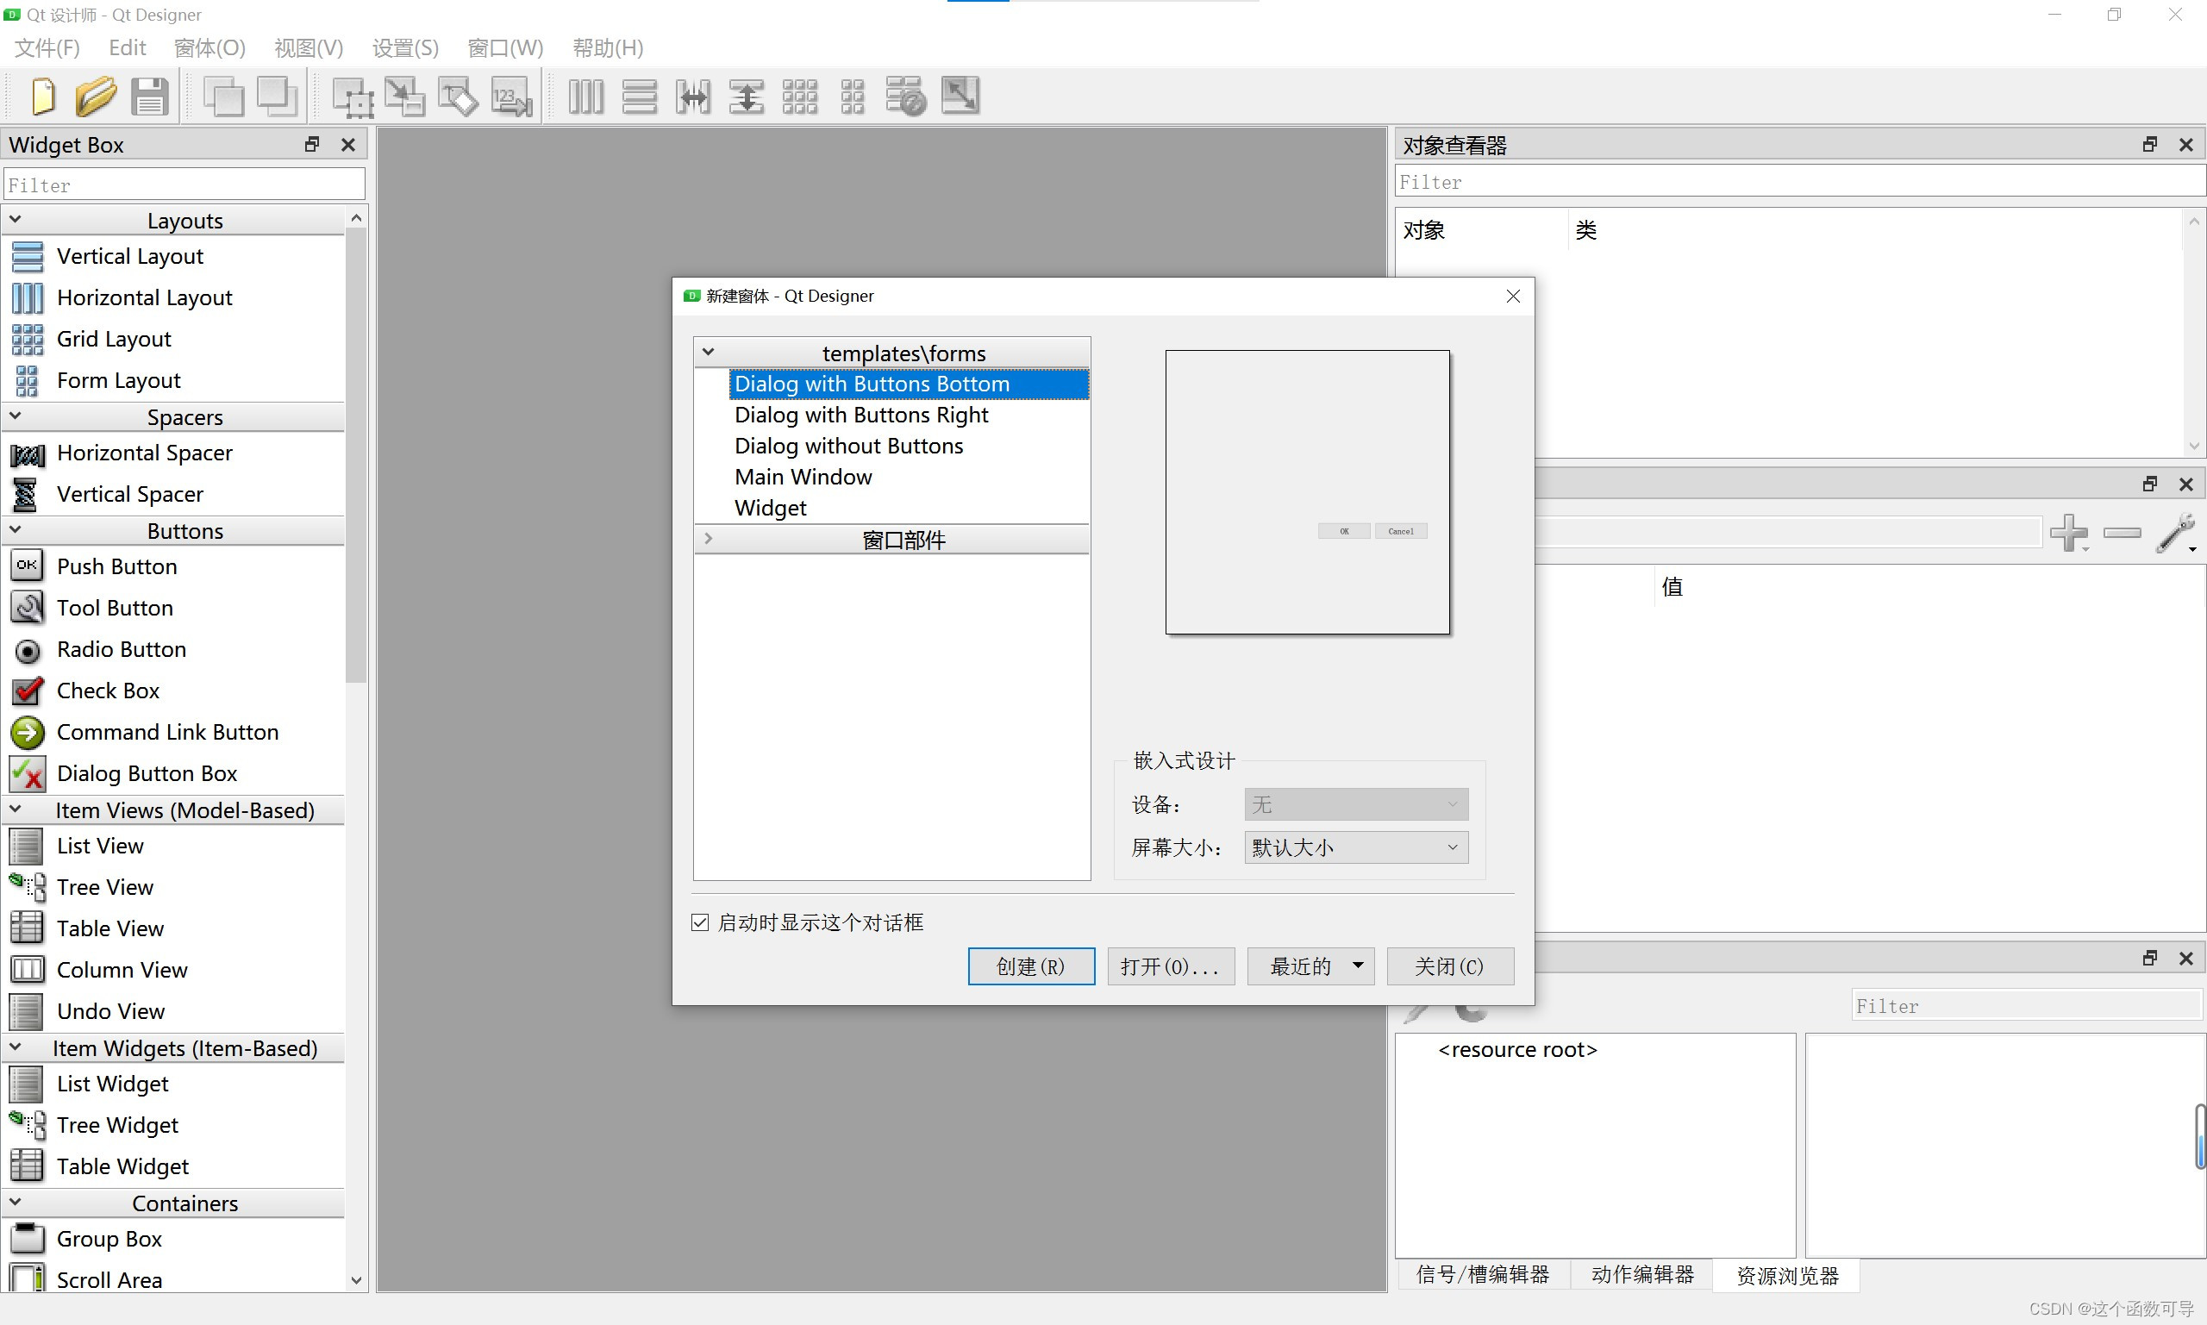Toggle the 启动时显示这个对话框 checkbox
The image size is (2207, 1325).
(x=700, y=922)
